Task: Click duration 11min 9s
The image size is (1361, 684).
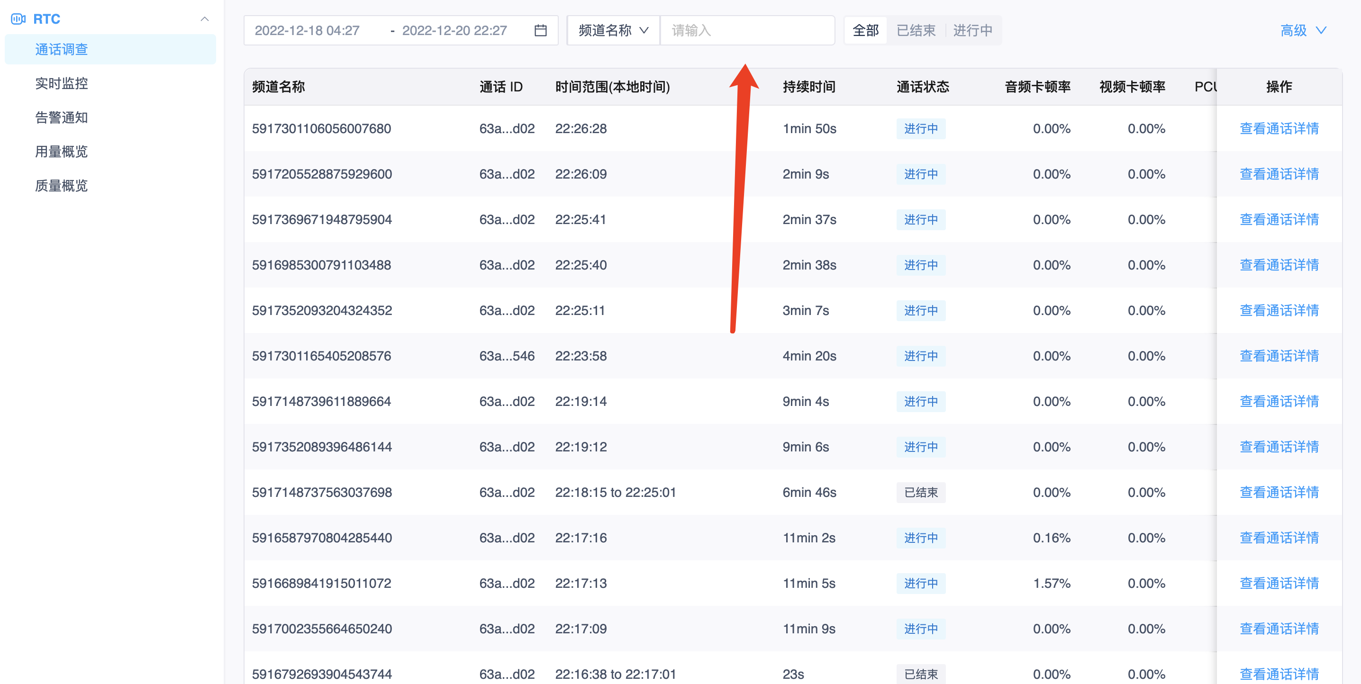Action: [x=809, y=629]
